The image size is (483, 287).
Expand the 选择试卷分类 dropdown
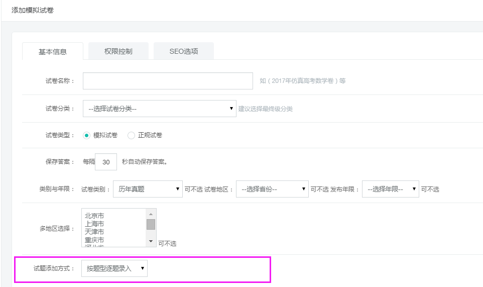tap(159, 109)
